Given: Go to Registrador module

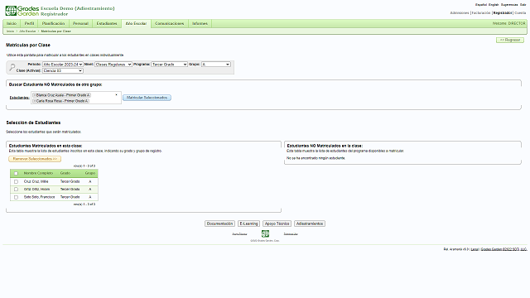Looking at the screenshot, I should click(x=503, y=13).
